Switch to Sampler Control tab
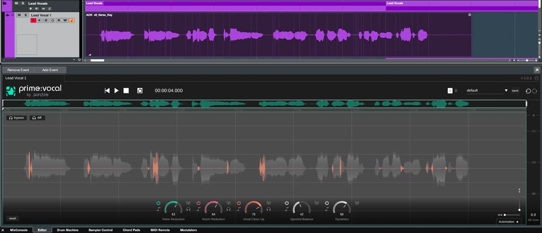Viewport: 542px width, 233px height. [100, 230]
